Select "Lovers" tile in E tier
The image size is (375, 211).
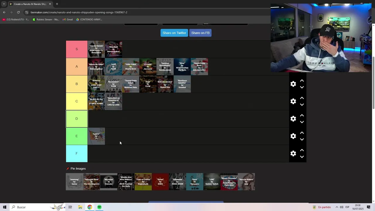click(96, 136)
